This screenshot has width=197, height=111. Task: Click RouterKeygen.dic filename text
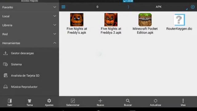[x=179, y=29]
